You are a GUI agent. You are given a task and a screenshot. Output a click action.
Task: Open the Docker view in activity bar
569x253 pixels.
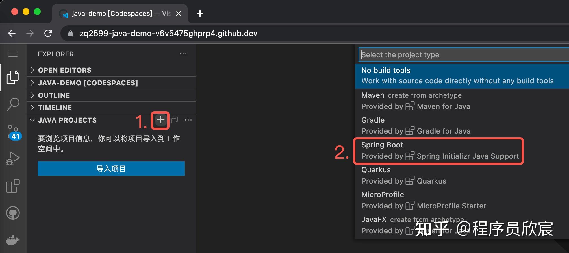tap(13, 240)
